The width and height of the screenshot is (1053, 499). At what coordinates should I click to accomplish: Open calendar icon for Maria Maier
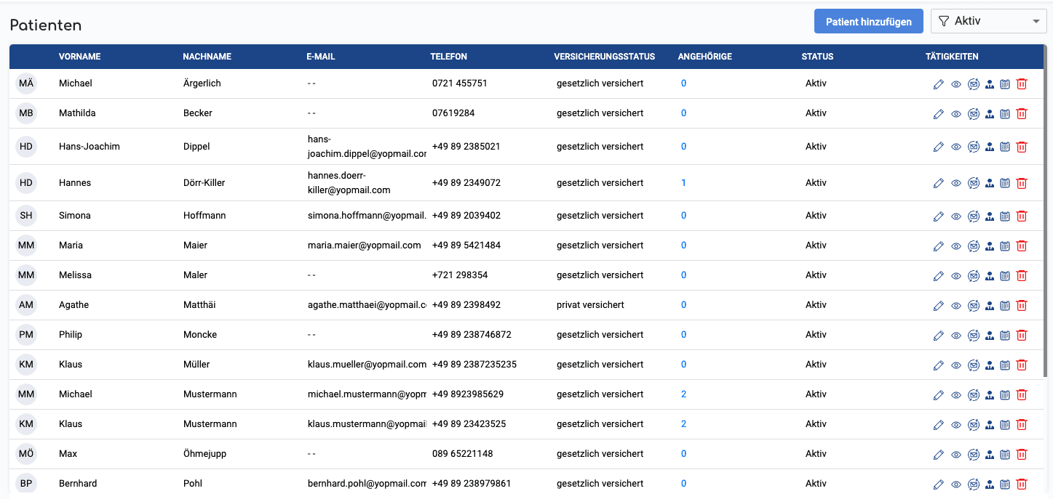coord(1005,246)
